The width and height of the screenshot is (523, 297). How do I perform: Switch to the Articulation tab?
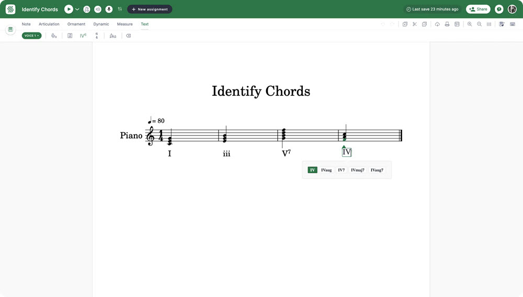point(49,24)
